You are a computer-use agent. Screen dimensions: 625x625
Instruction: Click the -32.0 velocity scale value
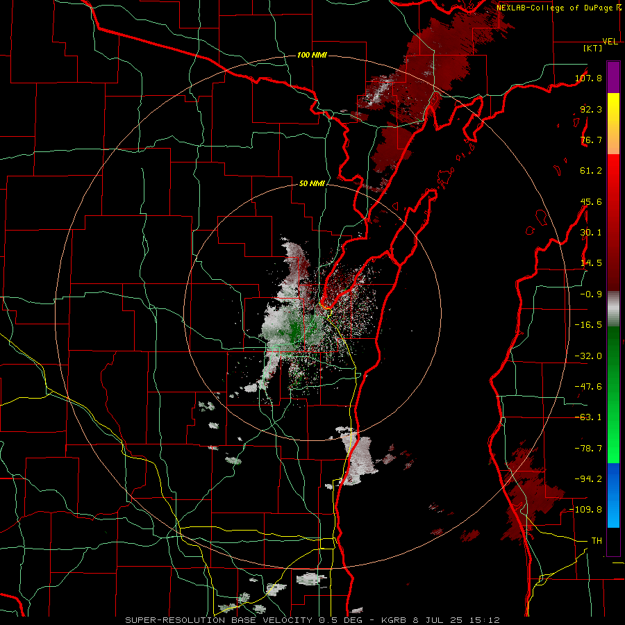(x=588, y=356)
